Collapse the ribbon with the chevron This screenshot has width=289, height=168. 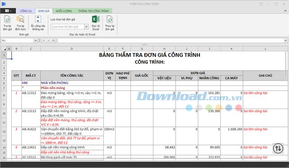tap(285, 11)
